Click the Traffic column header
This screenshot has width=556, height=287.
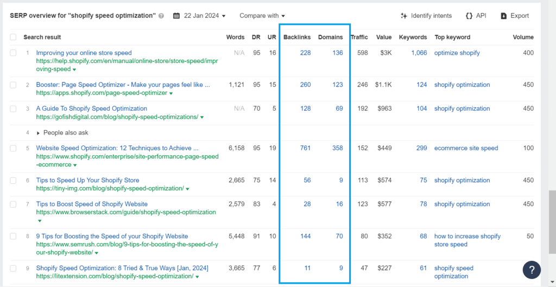(359, 37)
